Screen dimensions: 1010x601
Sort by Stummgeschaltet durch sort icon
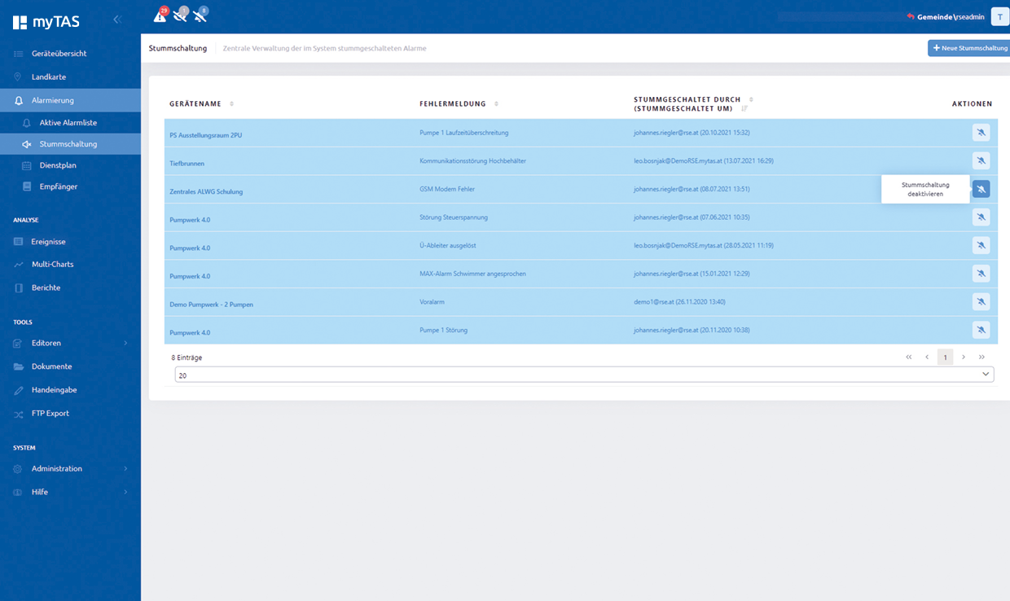pyautogui.click(x=751, y=99)
